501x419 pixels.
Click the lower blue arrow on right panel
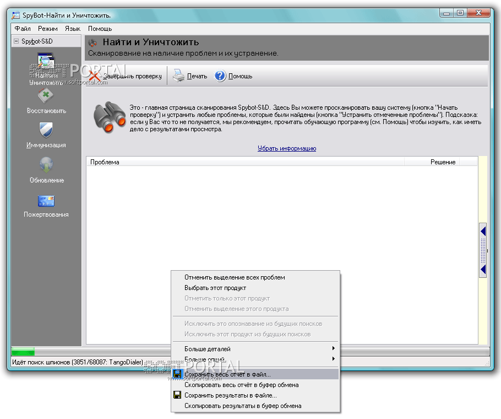pyautogui.click(x=483, y=269)
